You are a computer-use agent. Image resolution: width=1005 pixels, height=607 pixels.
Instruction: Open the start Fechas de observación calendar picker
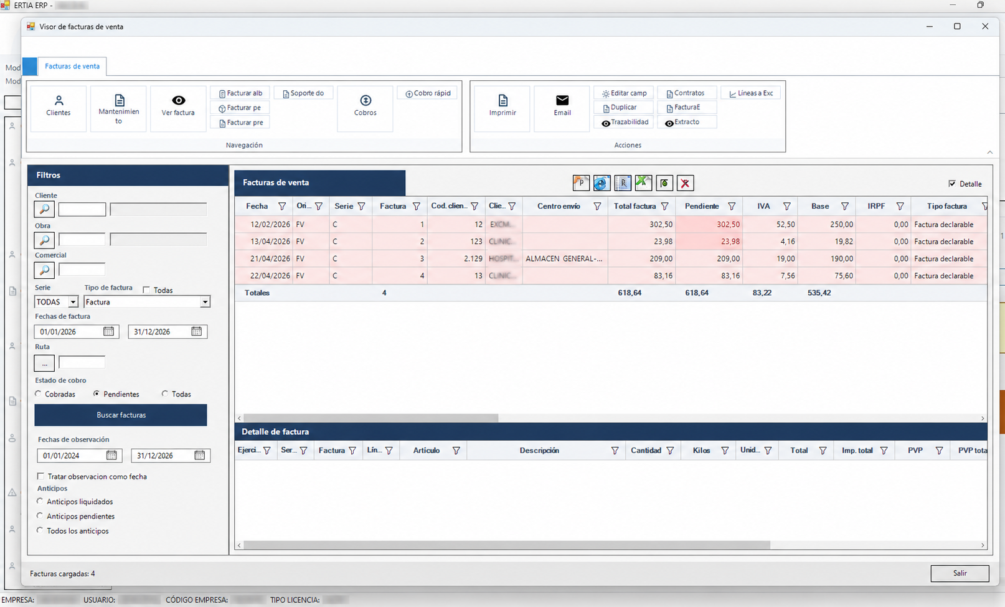[x=111, y=455]
